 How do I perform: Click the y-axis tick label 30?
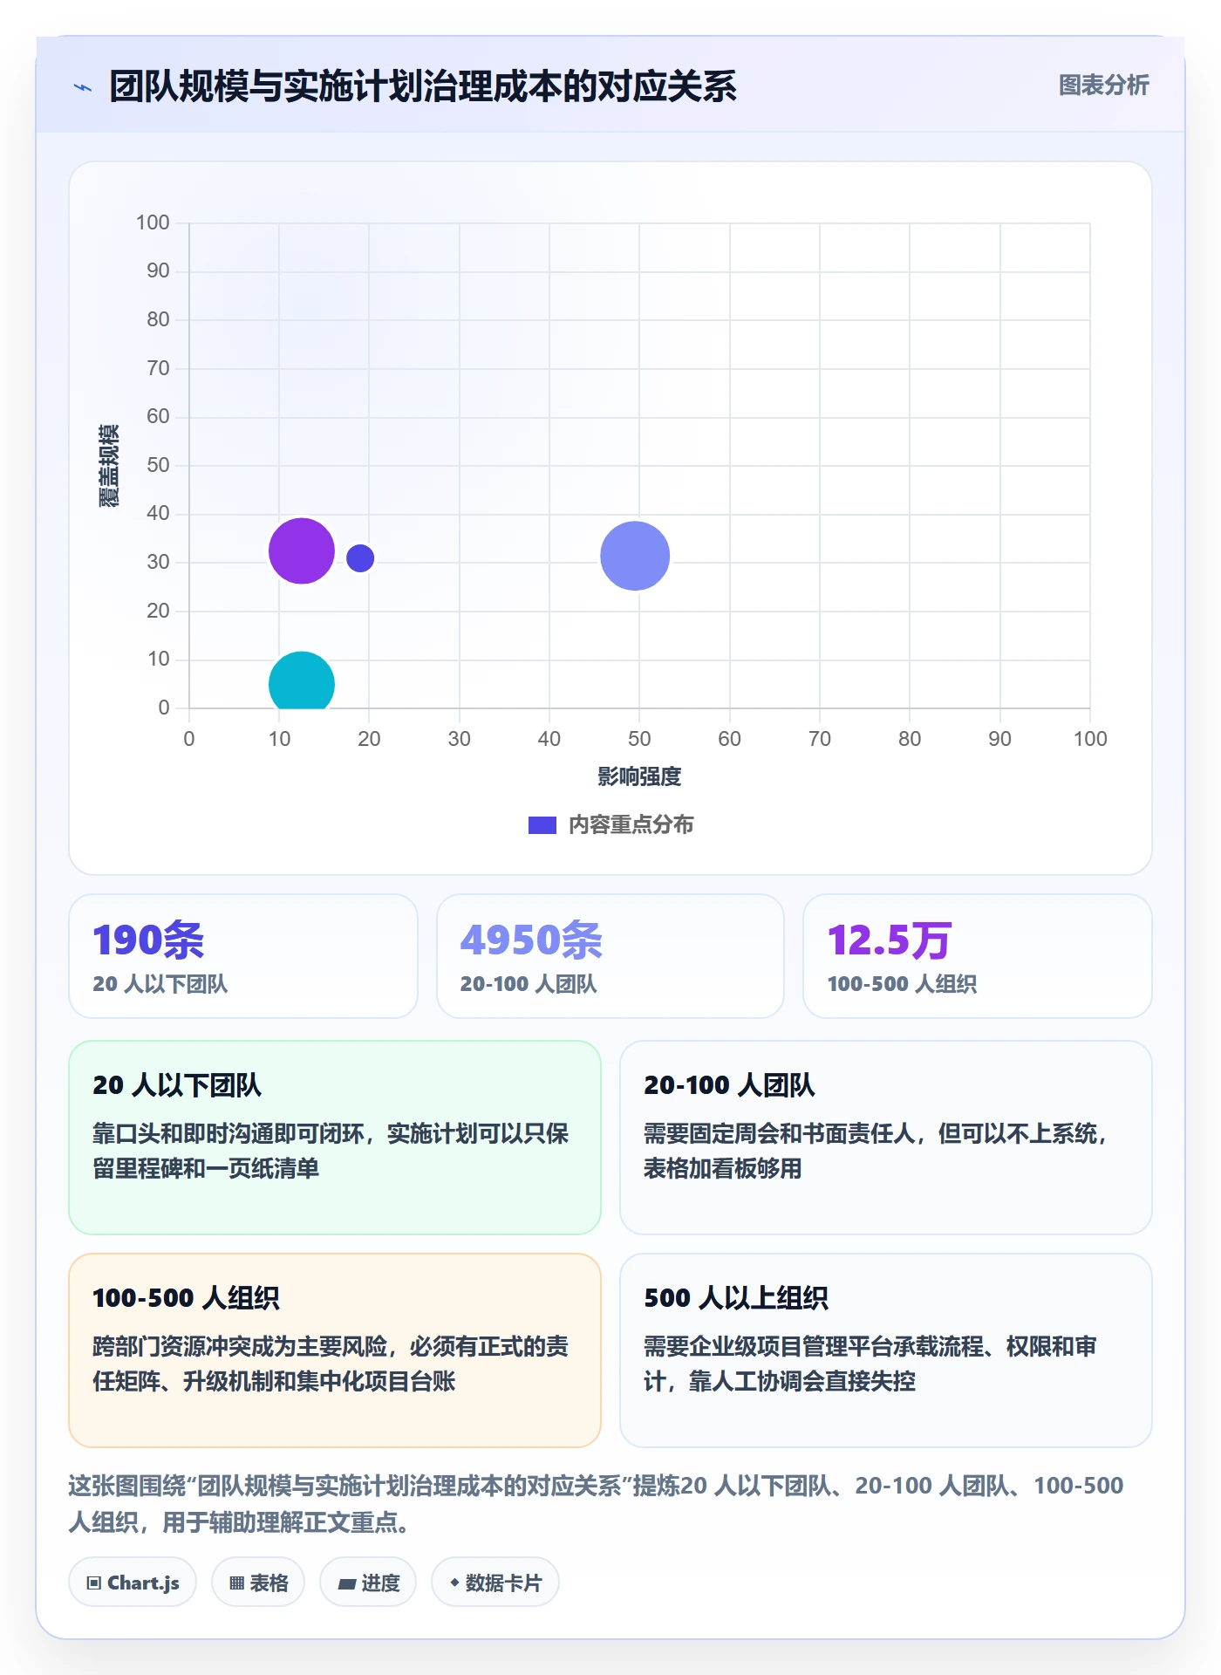[158, 562]
